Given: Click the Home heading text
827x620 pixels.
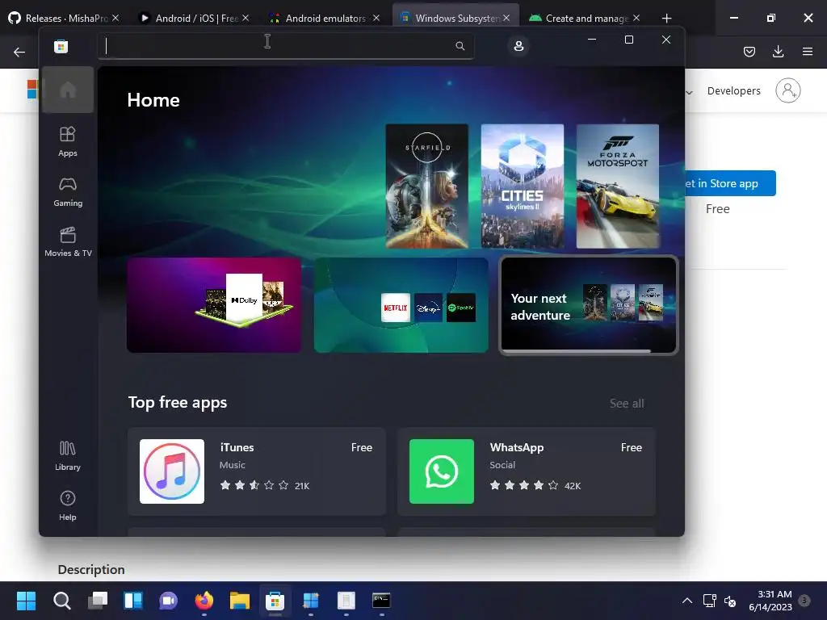Looking at the screenshot, I should pos(153,100).
